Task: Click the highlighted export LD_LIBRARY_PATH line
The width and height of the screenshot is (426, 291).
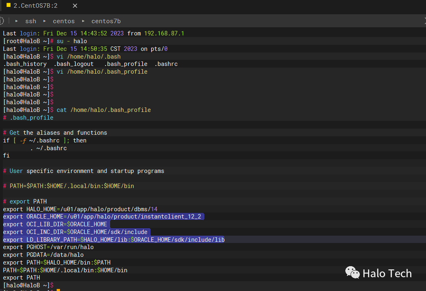Action: [x=114, y=240]
